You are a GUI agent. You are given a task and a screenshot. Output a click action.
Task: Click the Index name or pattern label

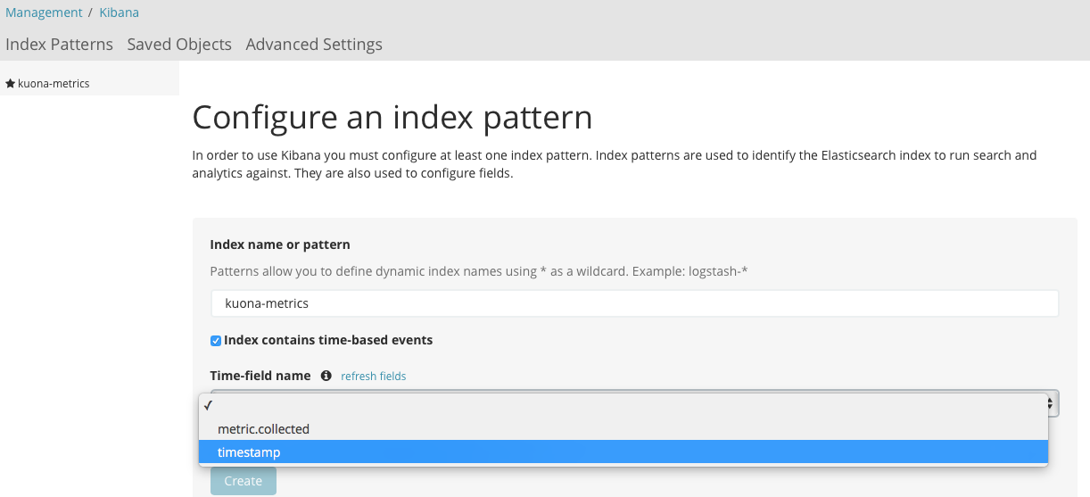coord(280,244)
